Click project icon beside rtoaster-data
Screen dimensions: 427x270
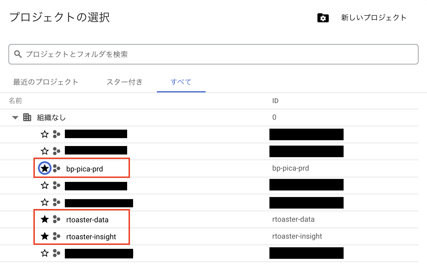click(57, 219)
